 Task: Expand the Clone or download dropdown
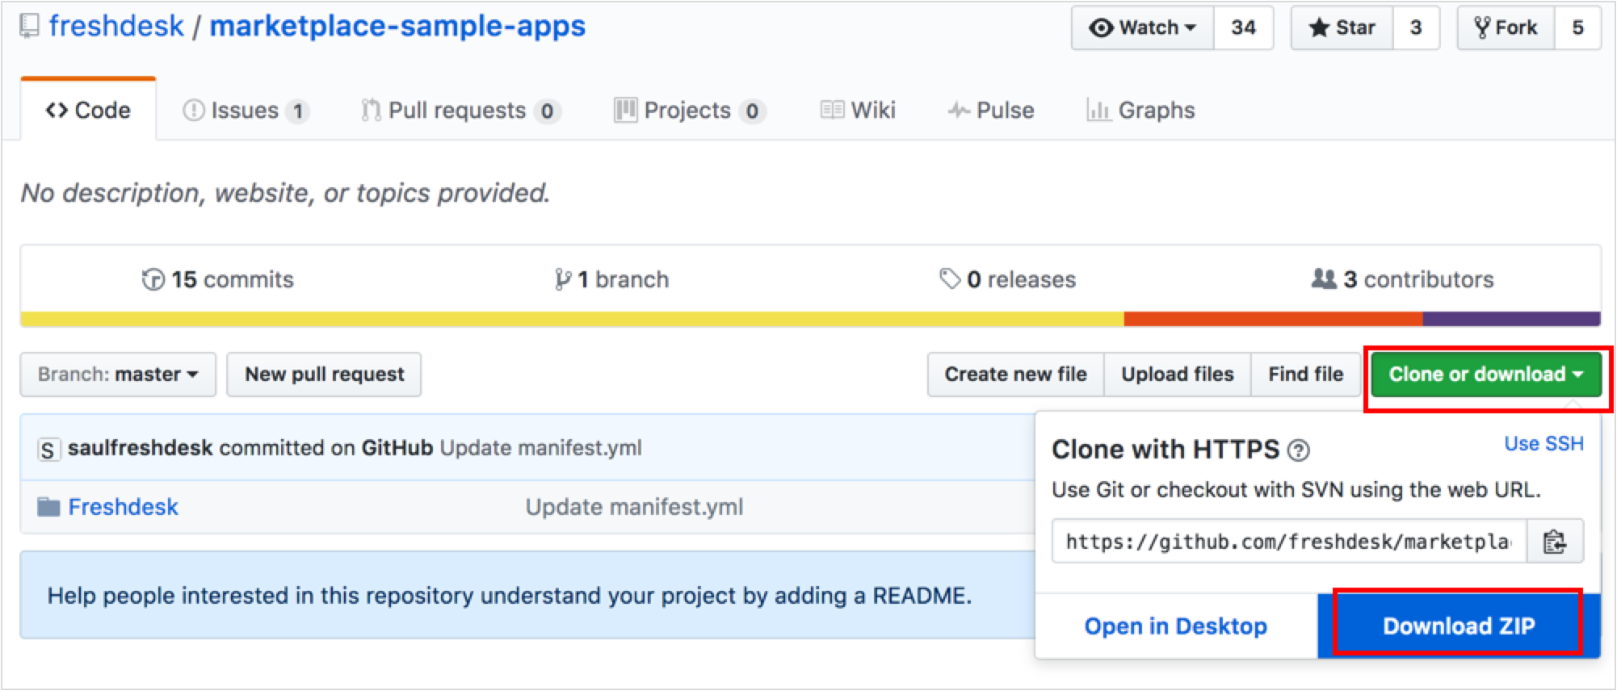(x=1486, y=375)
